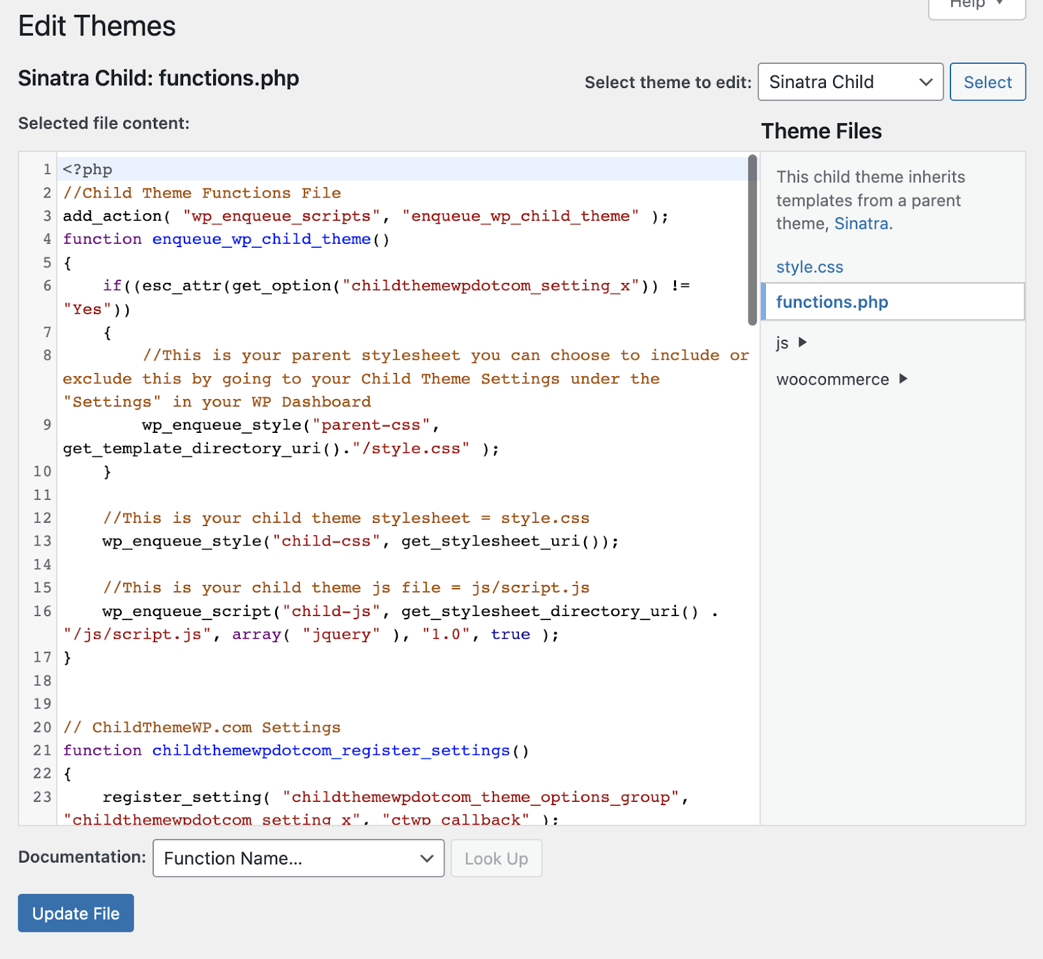
Task: Click function childthemewpdotcom_register_settings() line
Action: point(296,750)
